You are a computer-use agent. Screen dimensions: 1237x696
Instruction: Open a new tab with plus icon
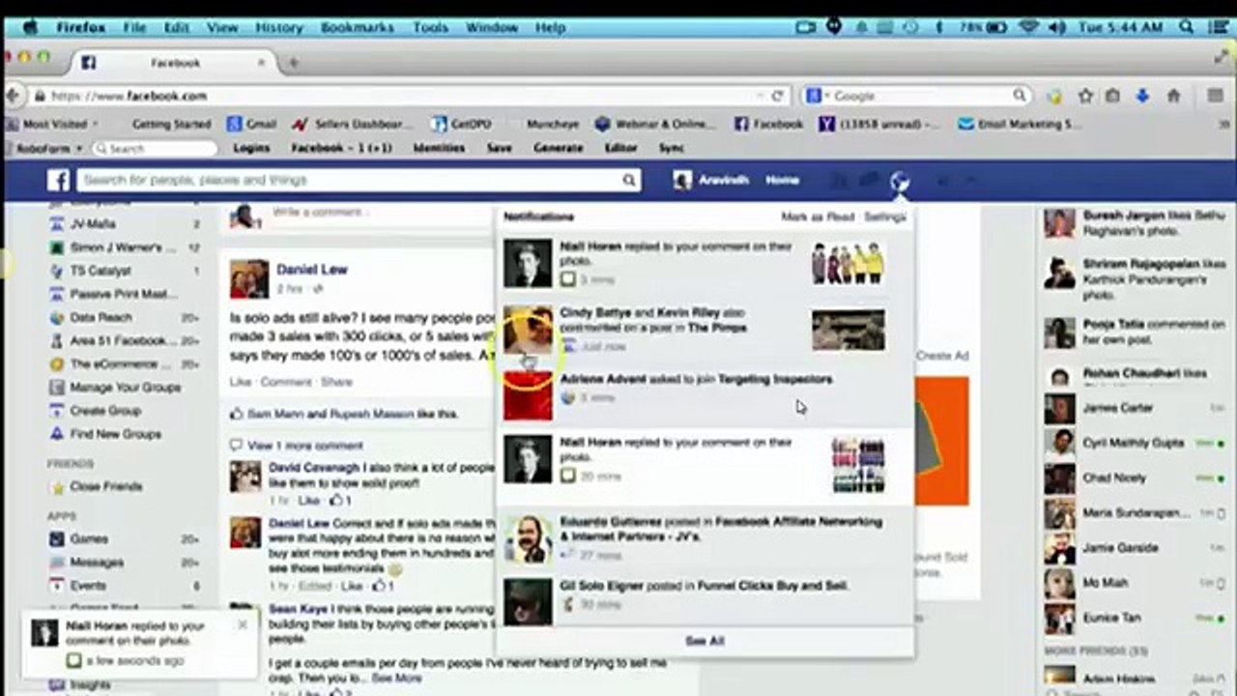click(x=294, y=63)
